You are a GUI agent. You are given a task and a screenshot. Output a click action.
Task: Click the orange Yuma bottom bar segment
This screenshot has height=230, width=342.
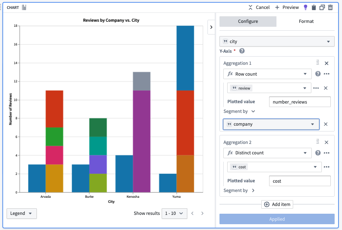pos(185,174)
